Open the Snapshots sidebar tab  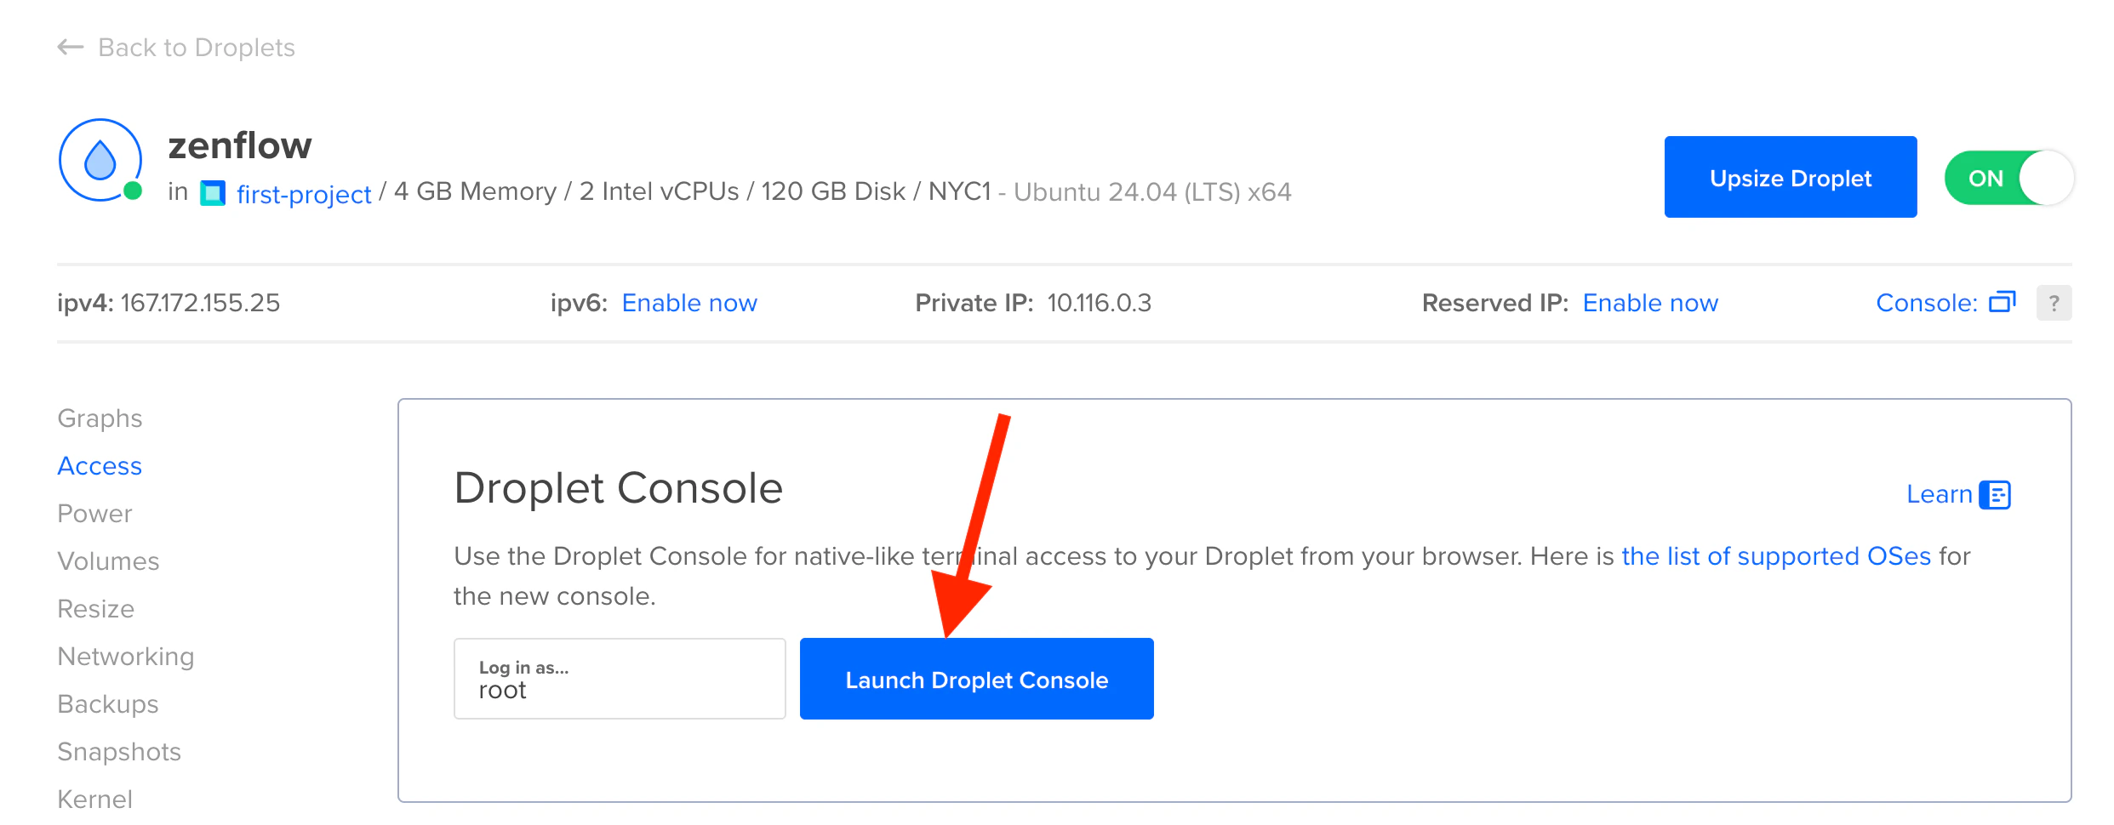click(x=119, y=752)
